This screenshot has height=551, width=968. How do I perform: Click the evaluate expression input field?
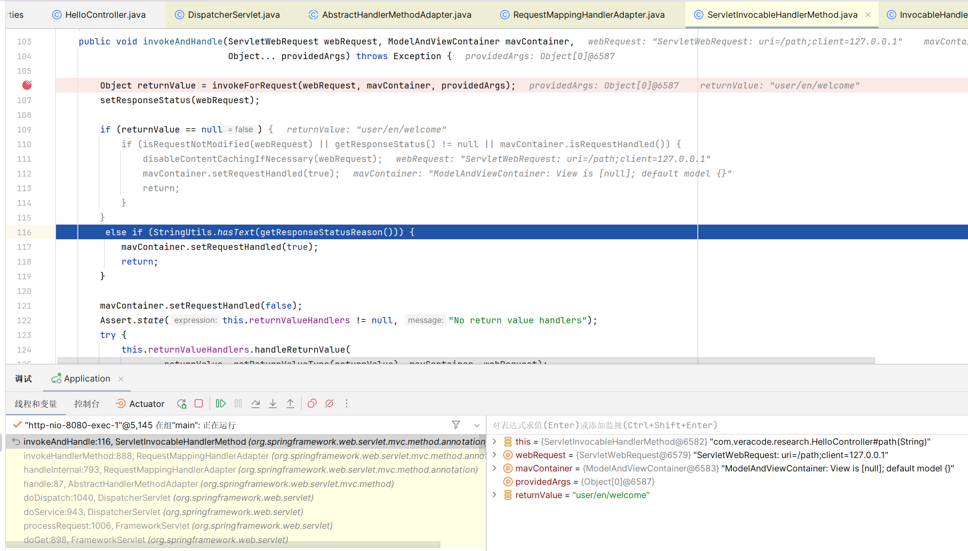click(728, 425)
